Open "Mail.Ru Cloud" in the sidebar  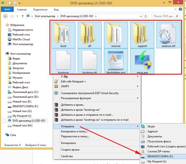[21, 39]
